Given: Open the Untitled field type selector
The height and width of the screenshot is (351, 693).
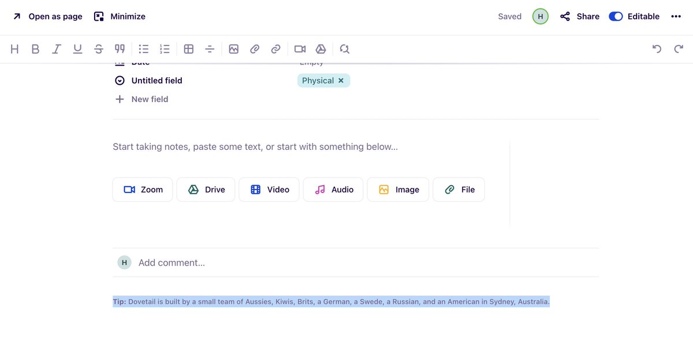Looking at the screenshot, I should 120,81.
